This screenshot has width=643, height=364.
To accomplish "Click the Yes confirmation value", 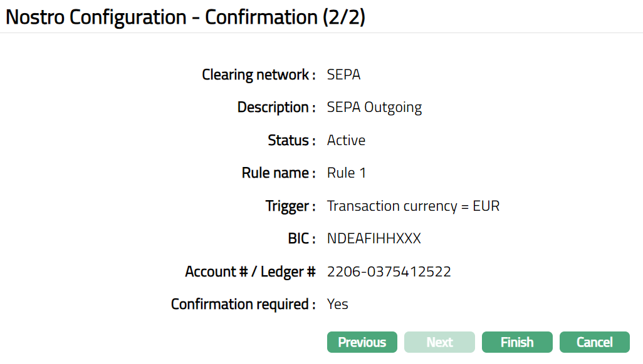I will [x=337, y=305].
